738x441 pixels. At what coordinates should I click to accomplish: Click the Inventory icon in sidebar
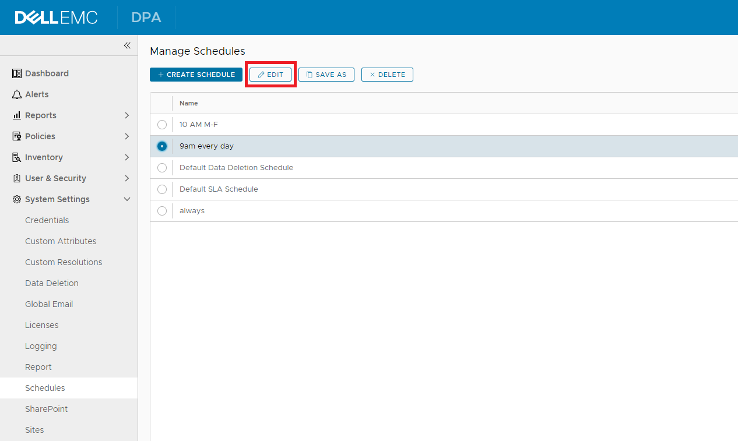click(x=17, y=157)
